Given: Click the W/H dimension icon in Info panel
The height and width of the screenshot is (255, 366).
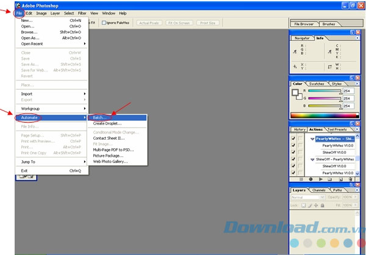Looking at the screenshot, I should pyautogui.click(x=329, y=66).
